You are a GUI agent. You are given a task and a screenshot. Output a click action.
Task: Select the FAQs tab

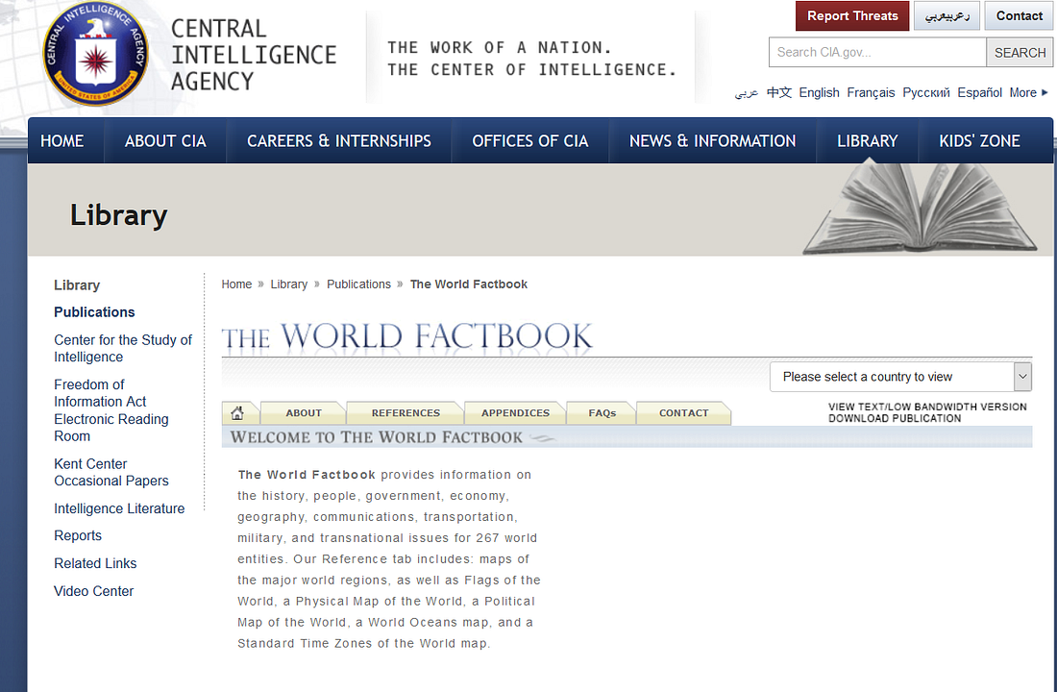(x=600, y=412)
